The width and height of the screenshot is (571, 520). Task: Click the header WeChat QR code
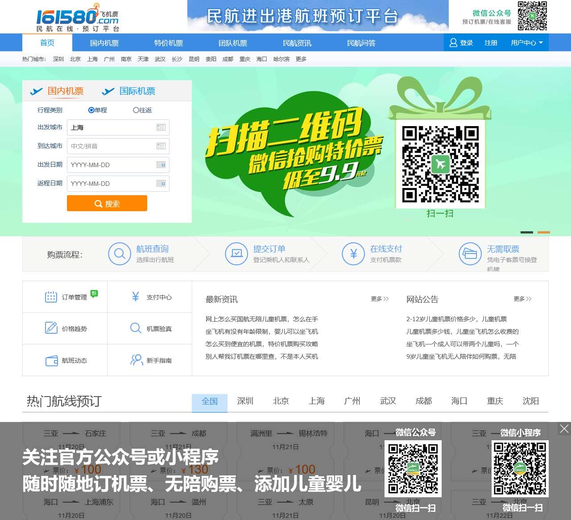532,16
